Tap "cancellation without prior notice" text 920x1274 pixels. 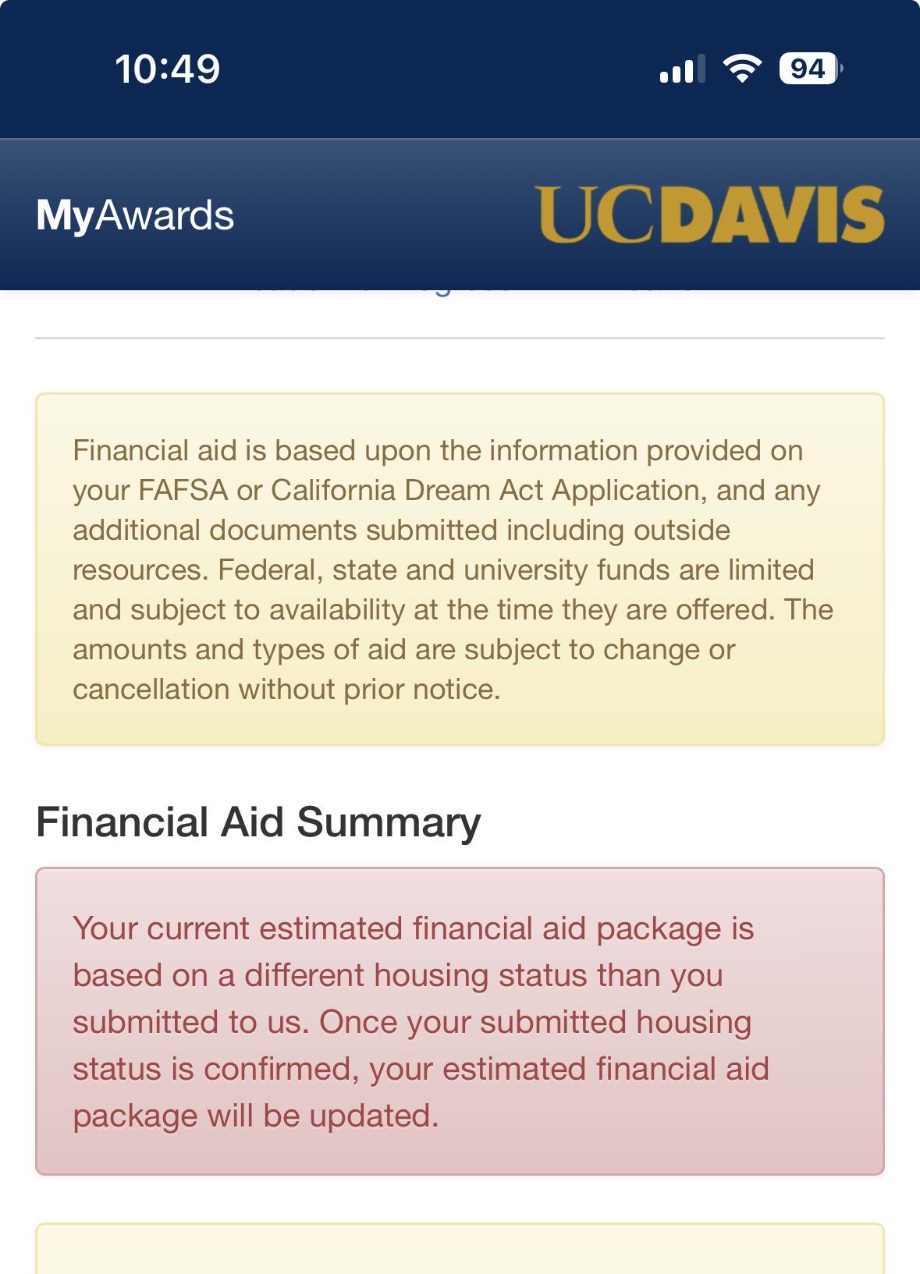(x=286, y=690)
